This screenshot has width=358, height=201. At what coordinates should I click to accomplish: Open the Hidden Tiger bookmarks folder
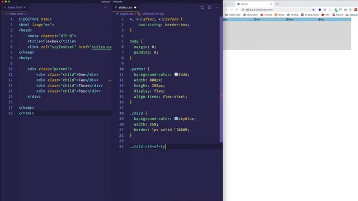point(233,15)
